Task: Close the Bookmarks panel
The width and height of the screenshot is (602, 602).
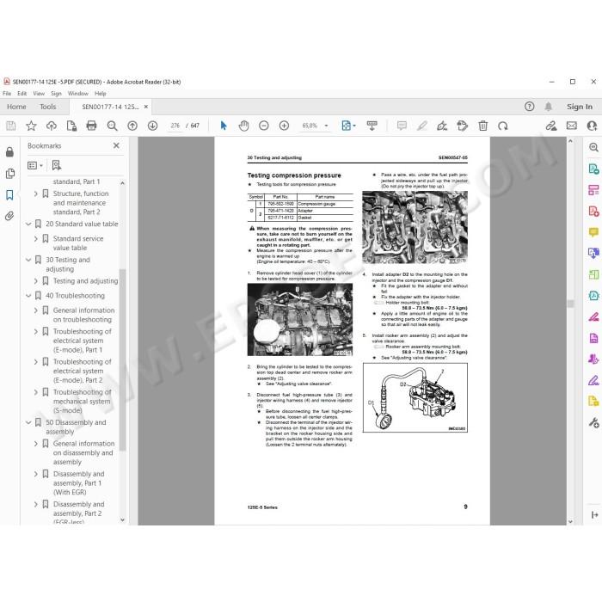Action: click(116, 145)
